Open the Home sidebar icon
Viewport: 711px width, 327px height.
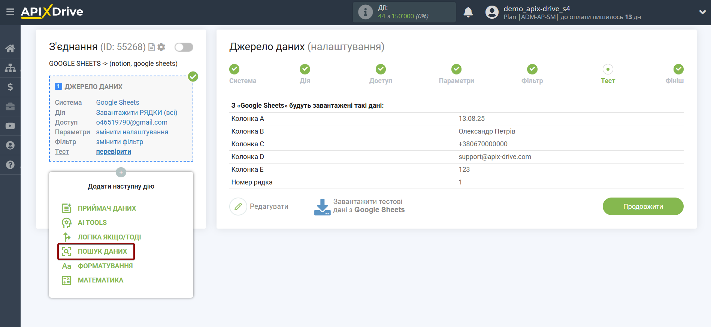[10, 48]
